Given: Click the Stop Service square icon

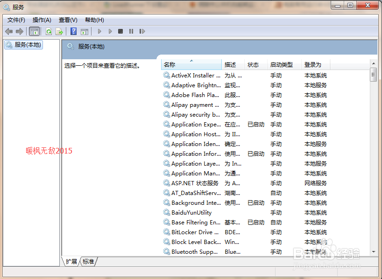Looking at the screenshot, I should pos(120,31).
